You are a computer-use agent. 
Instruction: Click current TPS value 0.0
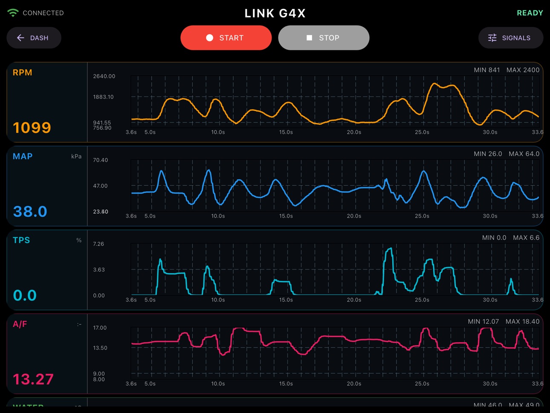tap(25, 295)
